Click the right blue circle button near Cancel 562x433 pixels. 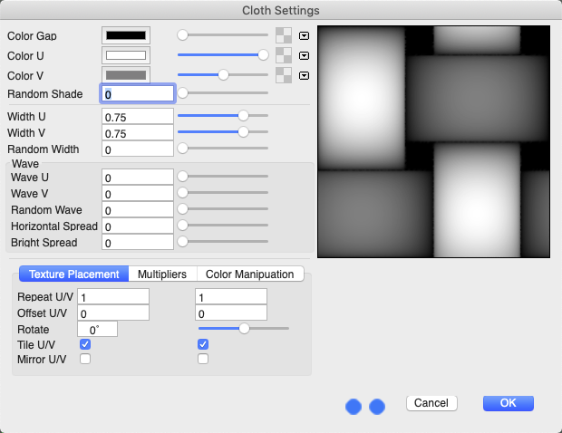coord(377,407)
